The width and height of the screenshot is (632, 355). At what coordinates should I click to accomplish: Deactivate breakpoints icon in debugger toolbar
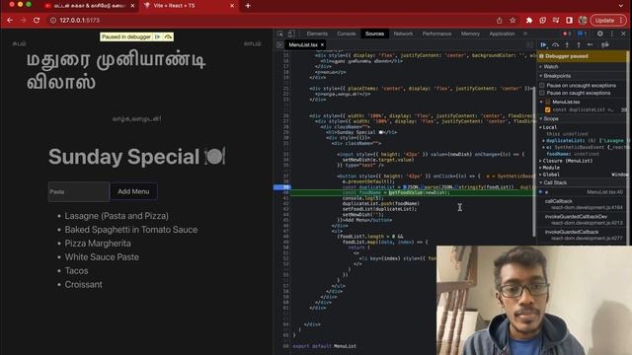605,44
